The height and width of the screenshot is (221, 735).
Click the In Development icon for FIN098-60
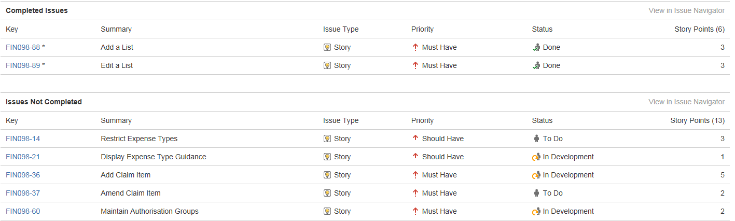click(536, 211)
